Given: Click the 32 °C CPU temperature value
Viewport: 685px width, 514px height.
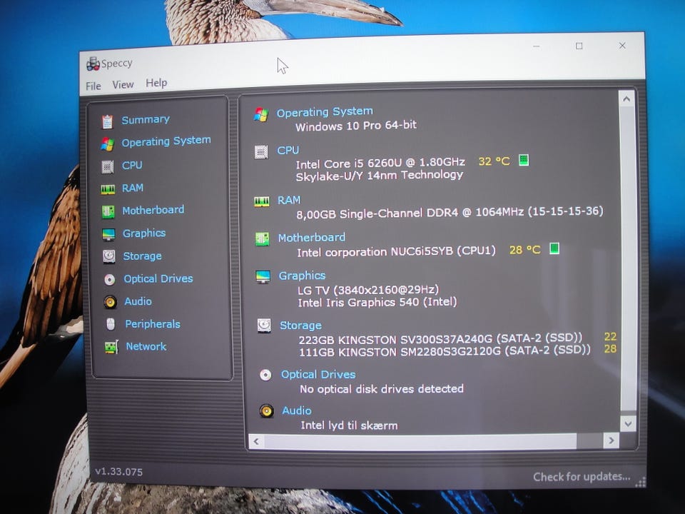Looking at the screenshot, I should (x=494, y=161).
